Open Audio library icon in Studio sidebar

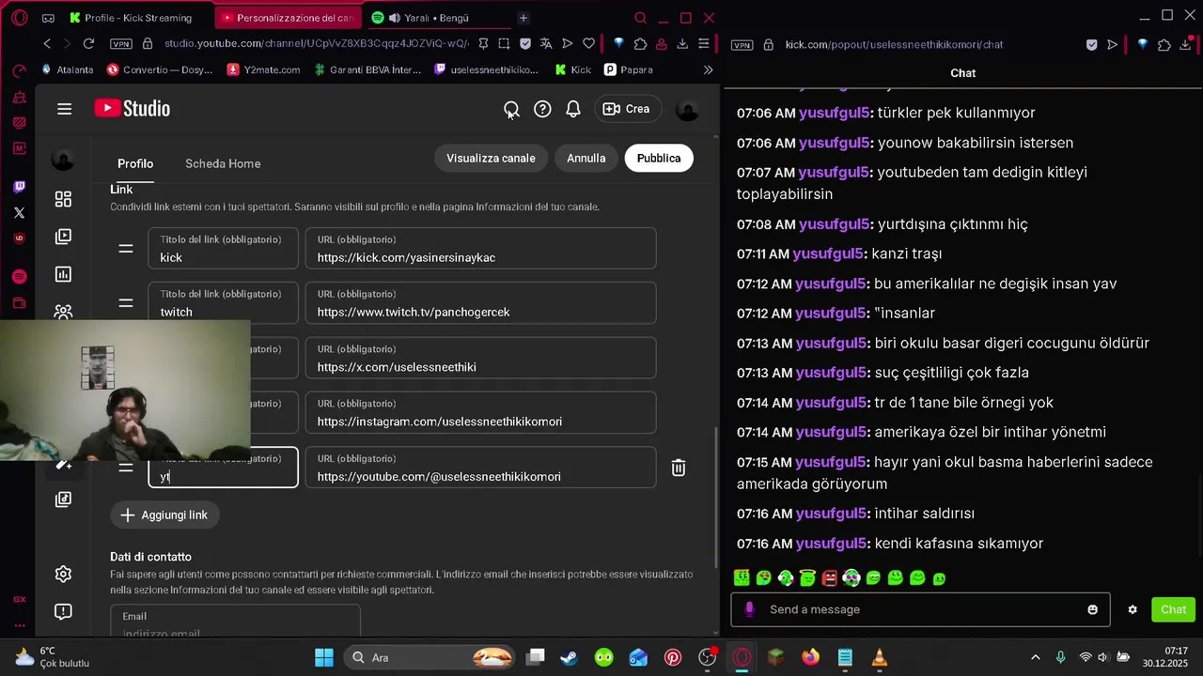tap(63, 499)
